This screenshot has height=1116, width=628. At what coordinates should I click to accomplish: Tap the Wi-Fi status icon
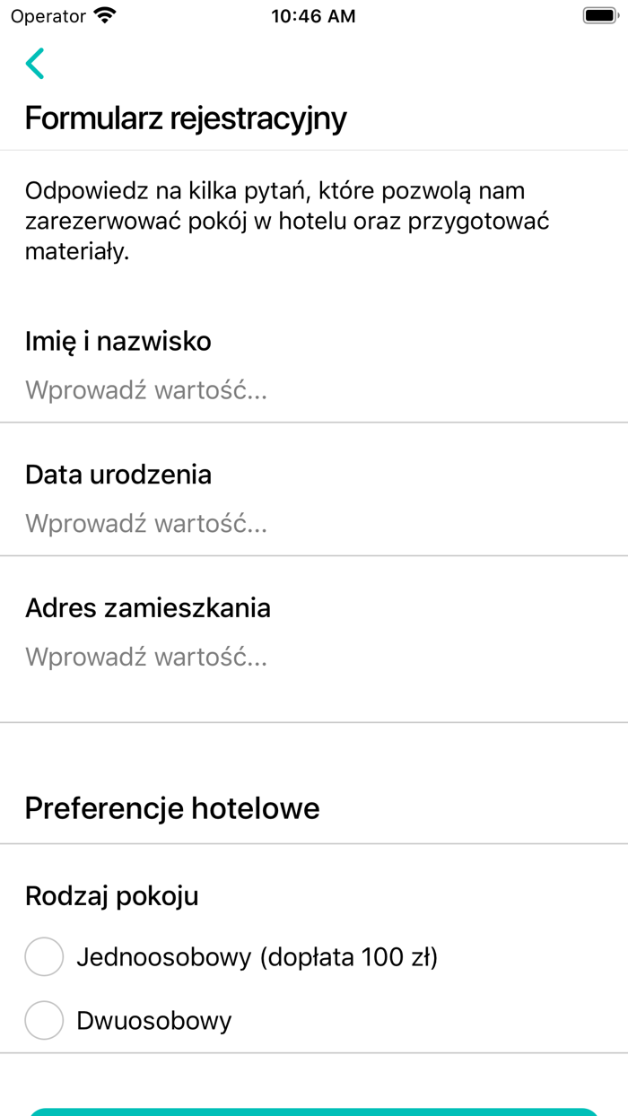click(105, 16)
